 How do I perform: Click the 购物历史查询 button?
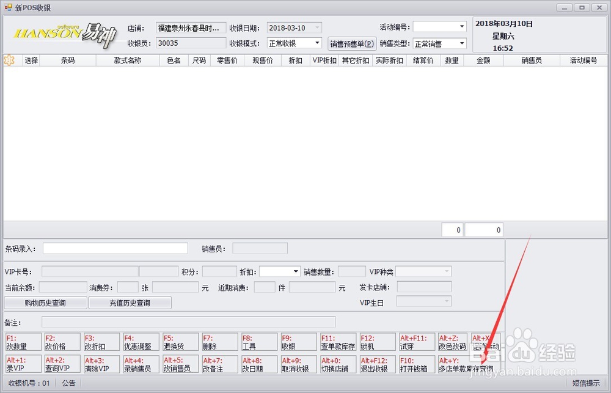click(x=45, y=303)
